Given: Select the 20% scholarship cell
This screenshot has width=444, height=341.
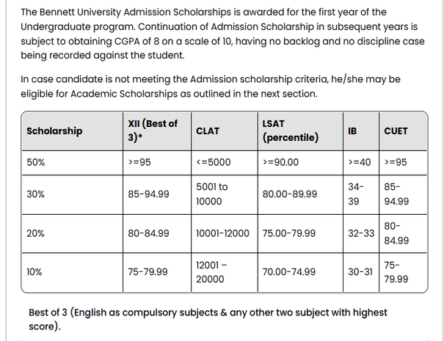Looking at the screenshot, I should coord(35,233).
